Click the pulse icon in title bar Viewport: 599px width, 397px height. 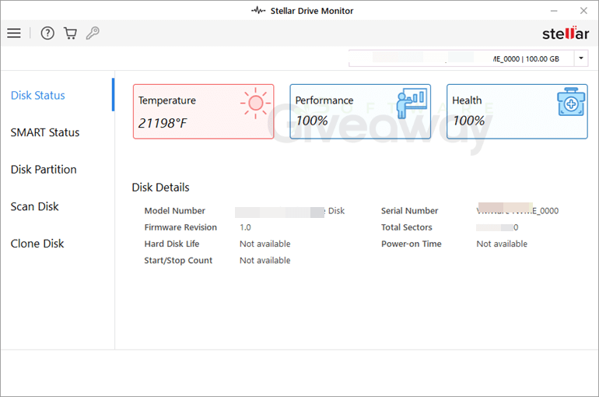click(258, 10)
